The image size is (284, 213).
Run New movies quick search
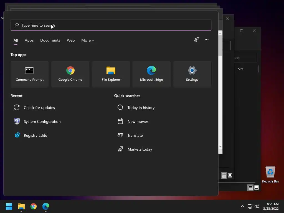click(133, 121)
